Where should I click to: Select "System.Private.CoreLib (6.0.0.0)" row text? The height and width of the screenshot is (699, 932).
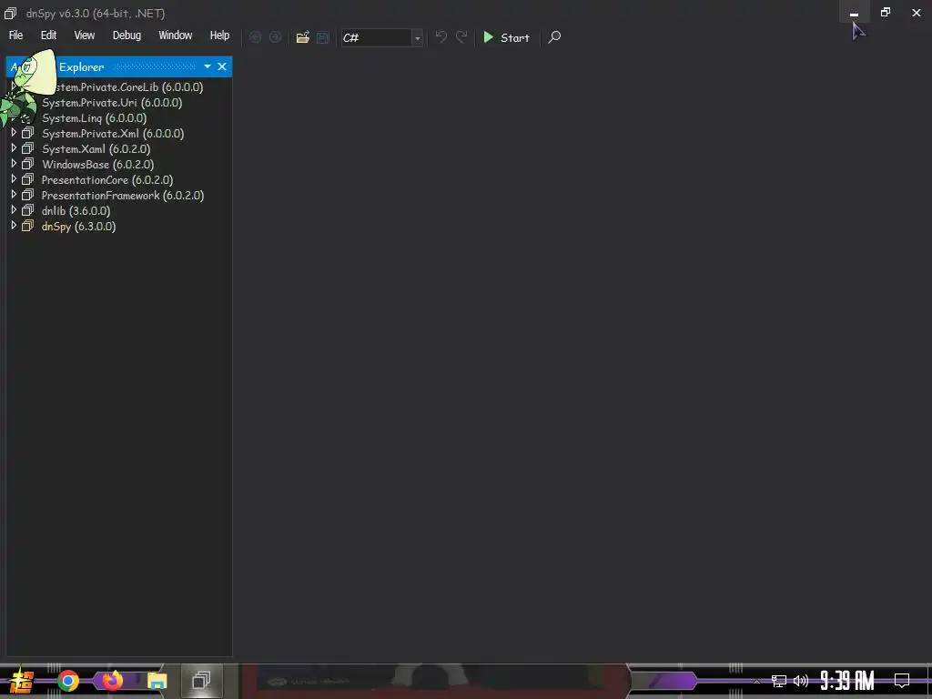coord(127,87)
